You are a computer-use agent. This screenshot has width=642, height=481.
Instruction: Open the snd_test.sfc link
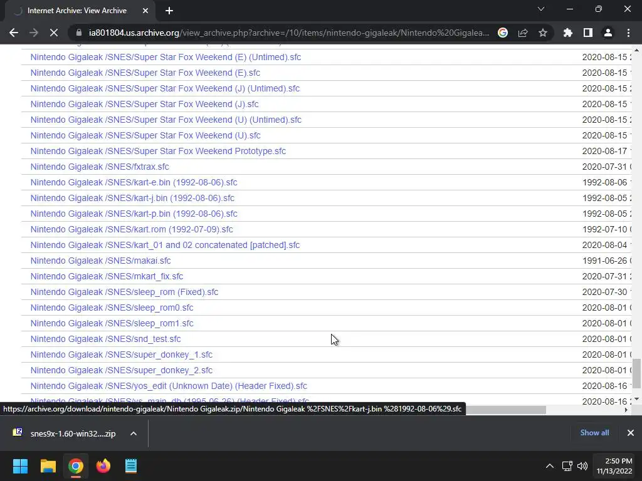tap(105, 339)
